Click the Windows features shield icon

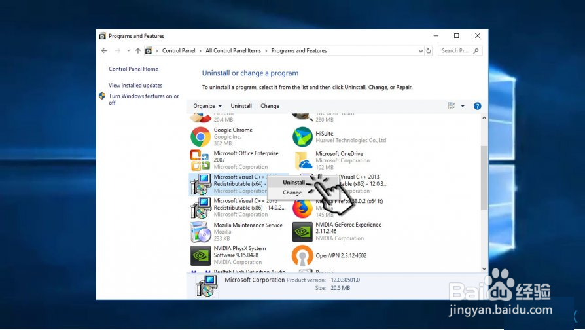point(102,96)
